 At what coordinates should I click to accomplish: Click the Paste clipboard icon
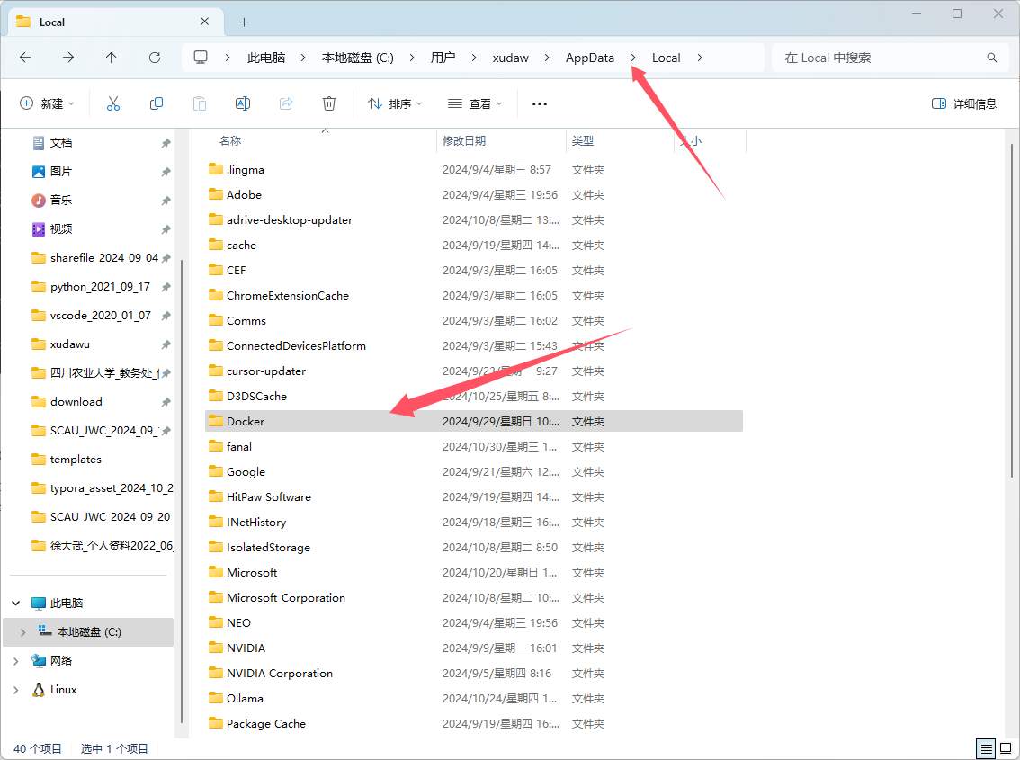click(x=200, y=103)
